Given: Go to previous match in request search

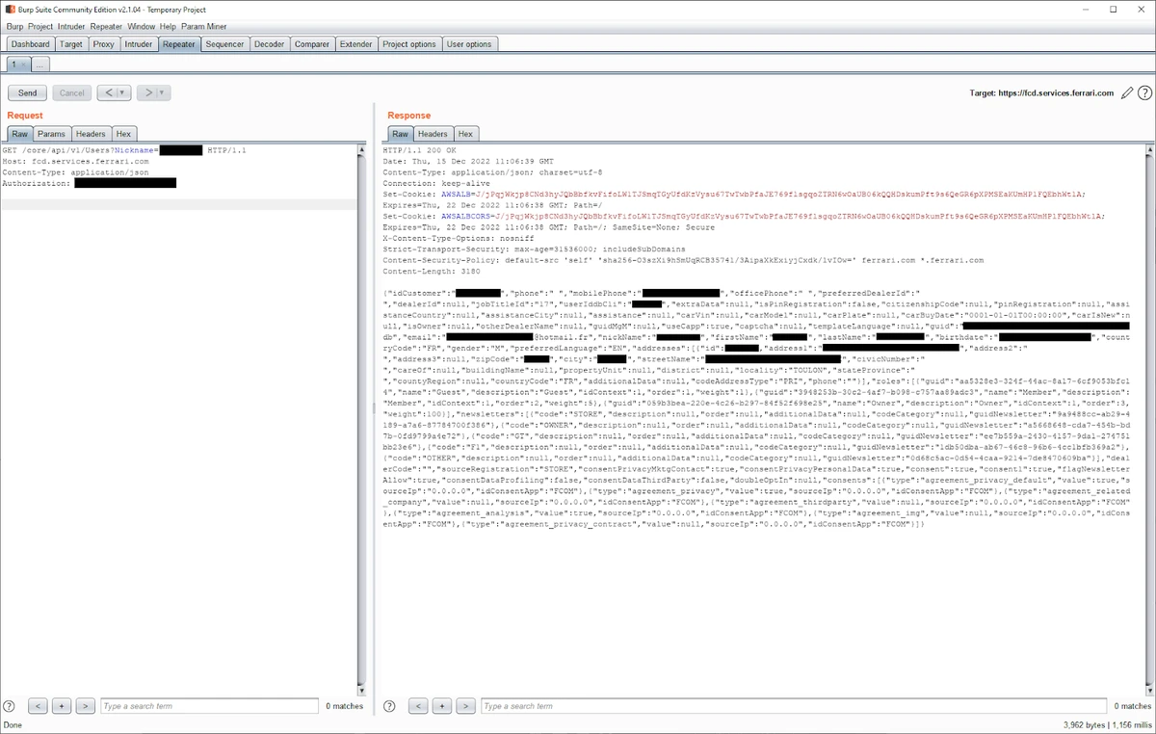Looking at the screenshot, I should click(x=38, y=706).
